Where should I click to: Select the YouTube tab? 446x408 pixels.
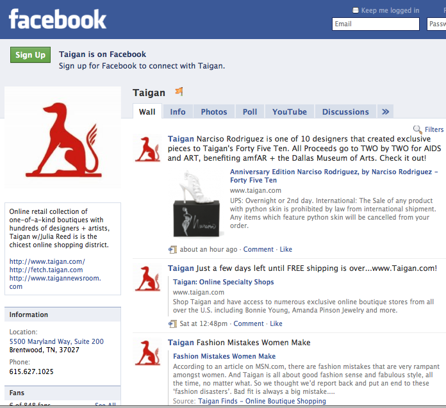tap(290, 111)
